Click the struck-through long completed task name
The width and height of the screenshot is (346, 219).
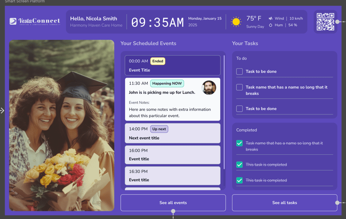[284, 146]
